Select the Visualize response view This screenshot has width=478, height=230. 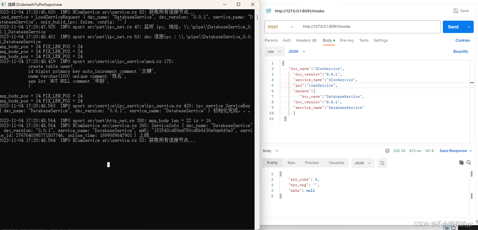click(336, 163)
